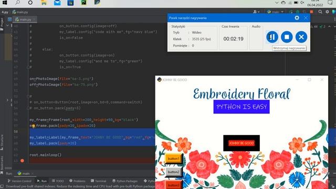Image resolution: width=336 pixels, height=189 pixels.
Task: Open PyCharm IDE settings gear in the top toolbar
Action: pos(327,12)
